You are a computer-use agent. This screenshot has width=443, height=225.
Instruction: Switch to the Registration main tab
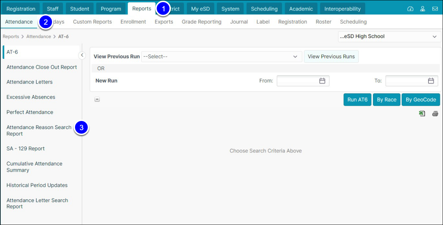click(x=21, y=9)
